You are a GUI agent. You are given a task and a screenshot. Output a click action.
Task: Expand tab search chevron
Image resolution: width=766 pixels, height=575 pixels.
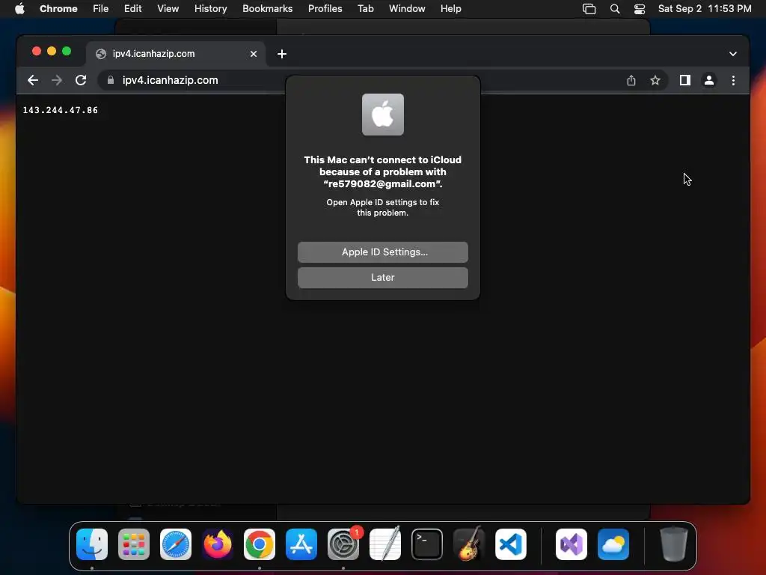733,54
